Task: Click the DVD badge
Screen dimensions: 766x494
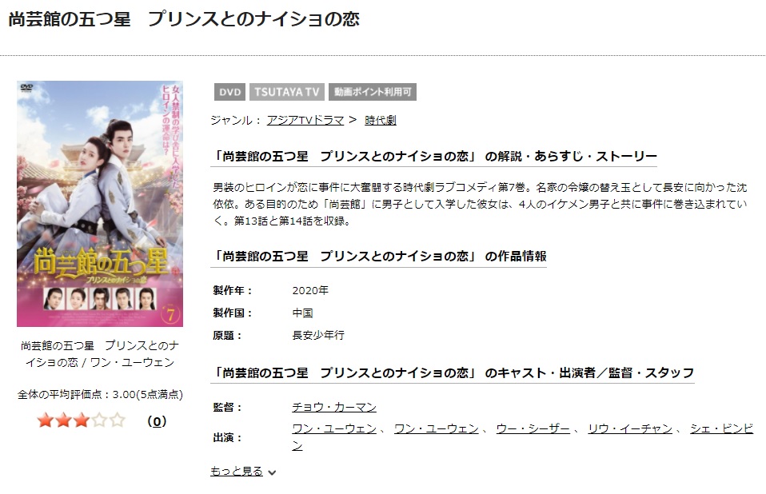Action: 229,92
